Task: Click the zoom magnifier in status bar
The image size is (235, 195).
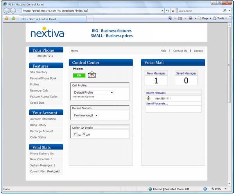Action: click(x=213, y=189)
